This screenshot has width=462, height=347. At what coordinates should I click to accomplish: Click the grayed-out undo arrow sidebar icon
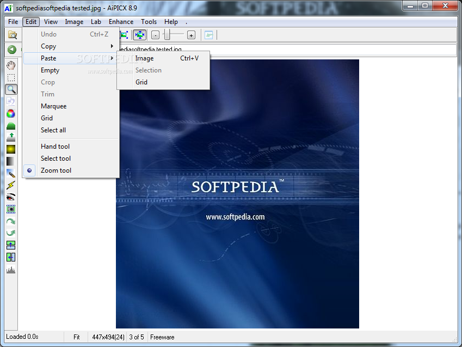(11, 101)
